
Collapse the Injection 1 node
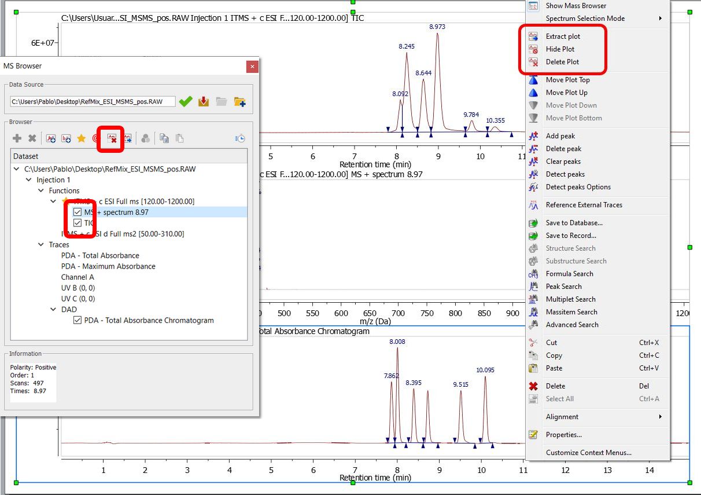[x=29, y=180]
